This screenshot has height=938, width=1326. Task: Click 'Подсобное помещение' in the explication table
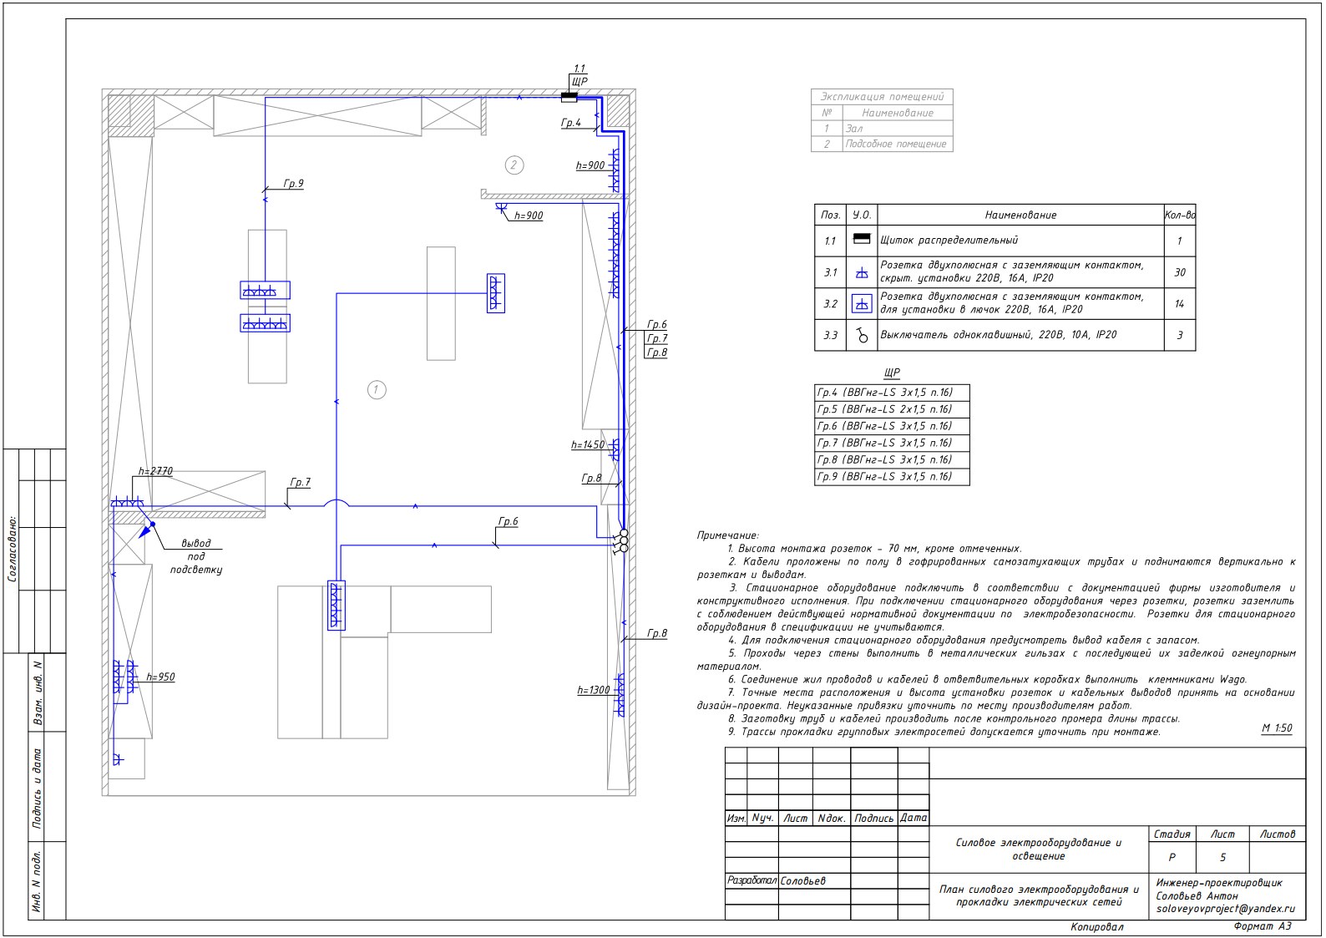pyautogui.click(x=895, y=144)
